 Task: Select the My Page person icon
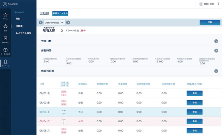coord(5,62)
